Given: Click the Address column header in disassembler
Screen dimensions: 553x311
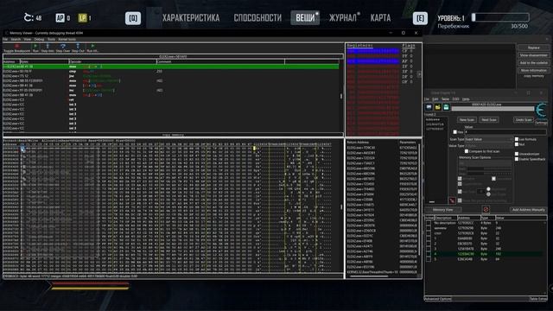Looking at the screenshot, I should 11,61.
